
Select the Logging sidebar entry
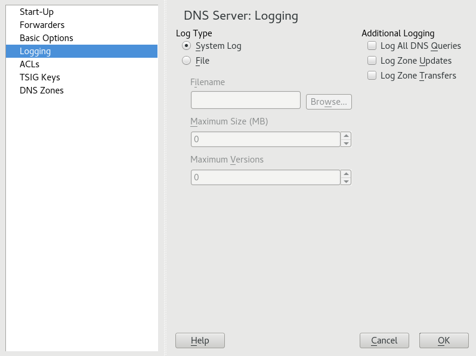(35, 51)
